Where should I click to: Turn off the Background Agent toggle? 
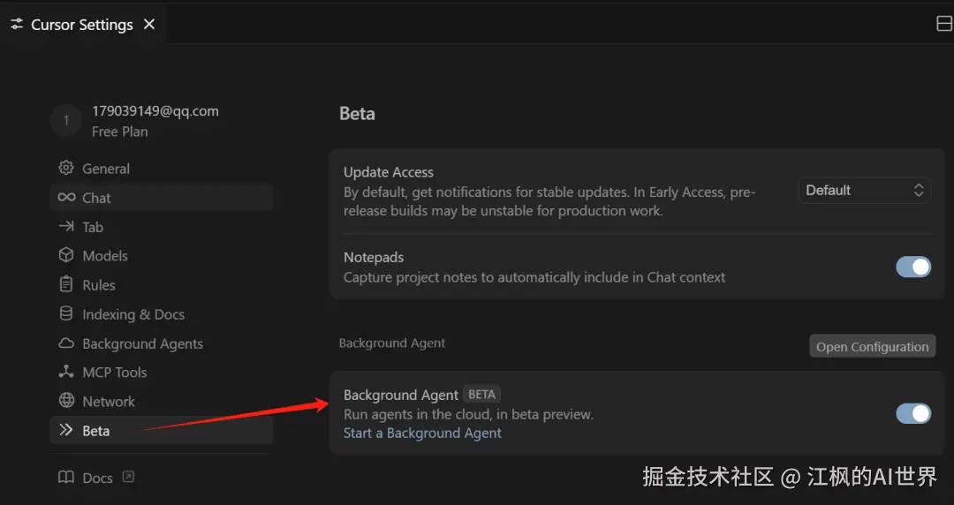(x=913, y=413)
